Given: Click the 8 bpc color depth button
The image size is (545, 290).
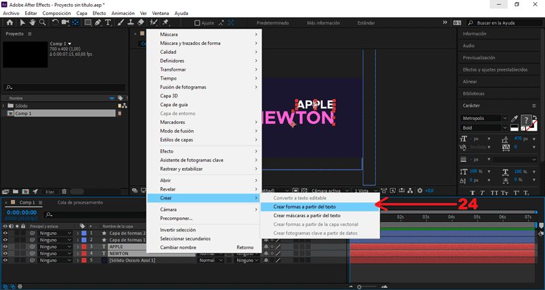Looking at the screenshot, I should pos(50,192).
